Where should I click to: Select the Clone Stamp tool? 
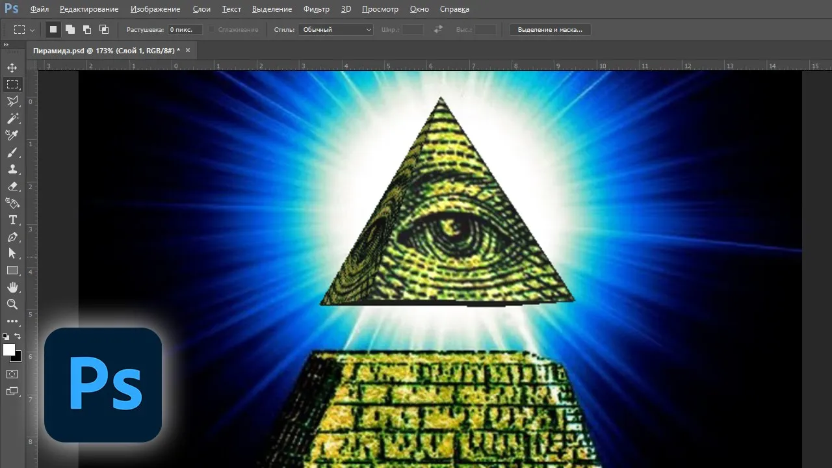tap(12, 169)
